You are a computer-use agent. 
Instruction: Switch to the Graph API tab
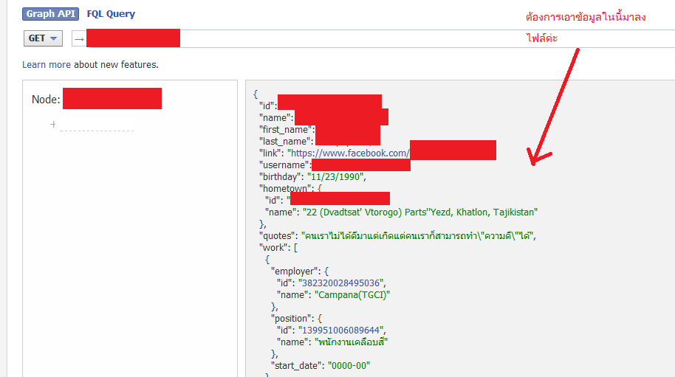[x=50, y=14]
